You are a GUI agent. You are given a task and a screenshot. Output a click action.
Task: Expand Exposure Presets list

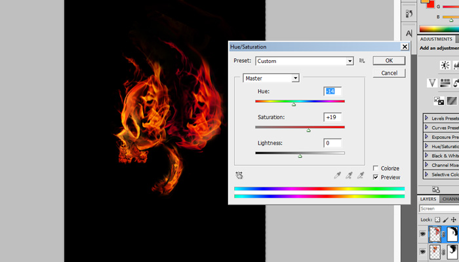(x=426, y=136)
